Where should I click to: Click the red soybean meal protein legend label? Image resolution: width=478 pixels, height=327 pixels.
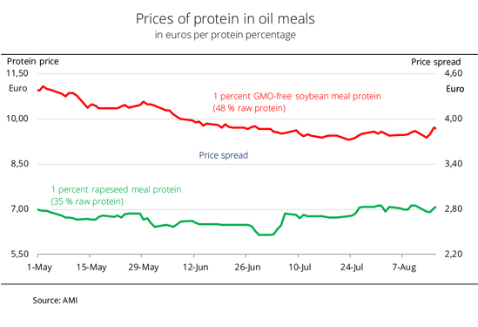coord(297,102)
